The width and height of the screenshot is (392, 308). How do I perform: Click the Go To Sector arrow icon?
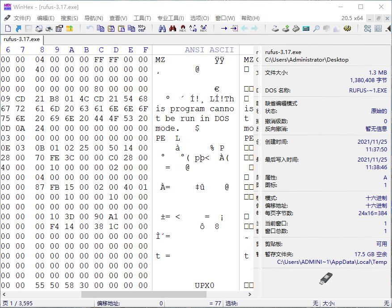pos(234,29)
